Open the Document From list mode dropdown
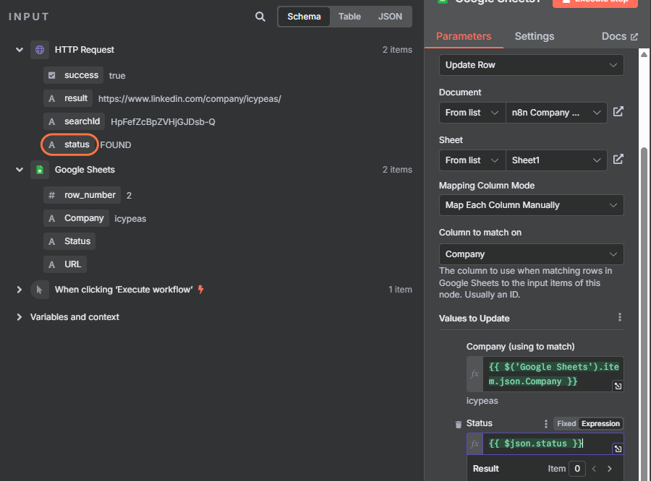The height and width of the screenshot is (481, 651). coord(472,113)
